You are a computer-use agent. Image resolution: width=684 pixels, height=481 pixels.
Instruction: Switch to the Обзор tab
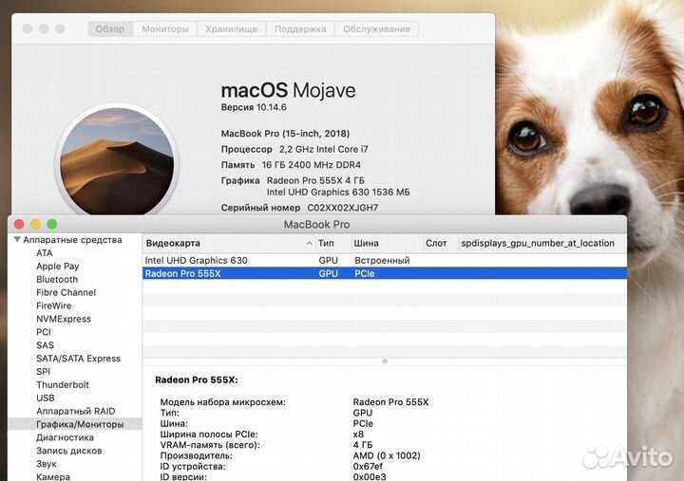click(x=110, y=29)
